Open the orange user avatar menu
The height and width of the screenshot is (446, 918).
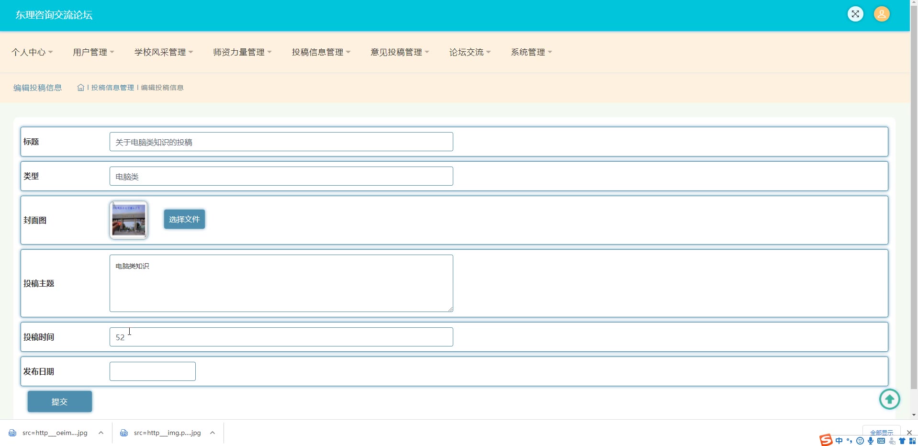882,14
